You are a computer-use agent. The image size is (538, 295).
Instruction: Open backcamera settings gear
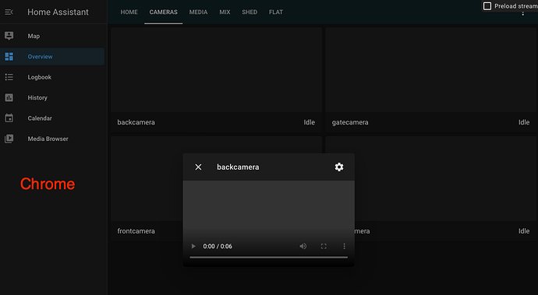[339, 167]
